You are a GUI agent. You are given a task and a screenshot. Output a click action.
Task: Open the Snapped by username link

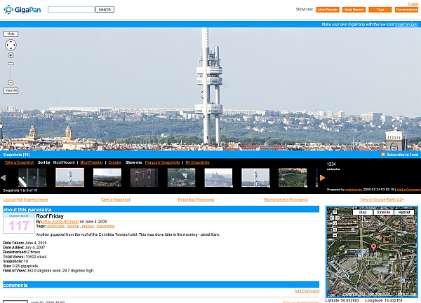pos(354,190)
